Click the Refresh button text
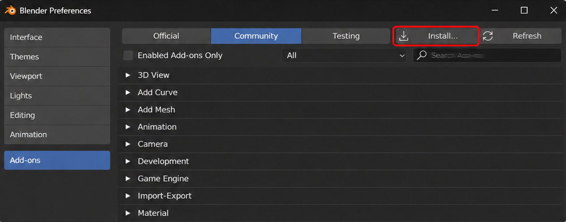The width and height of the screenshot is (566, 222). pyautogui.click(x=527, y=36)
